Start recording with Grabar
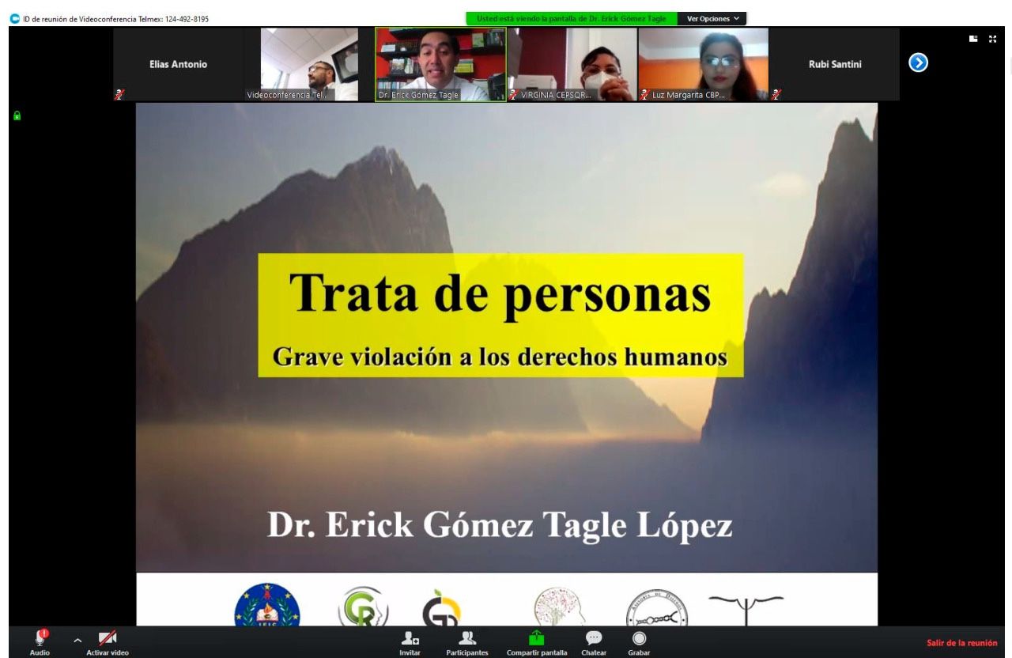Screen dimensions: 1012x658 pyautogui.click(x=639, y=639)
